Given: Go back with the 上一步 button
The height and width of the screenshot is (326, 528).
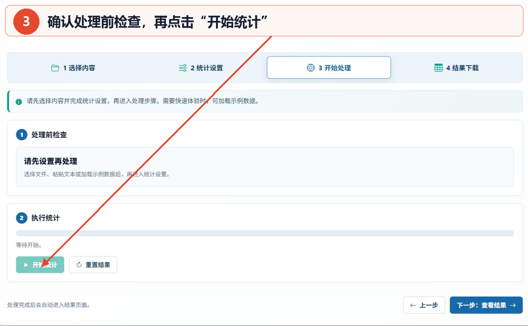Looking at the screenshot, I should click(x=424, y=305).
